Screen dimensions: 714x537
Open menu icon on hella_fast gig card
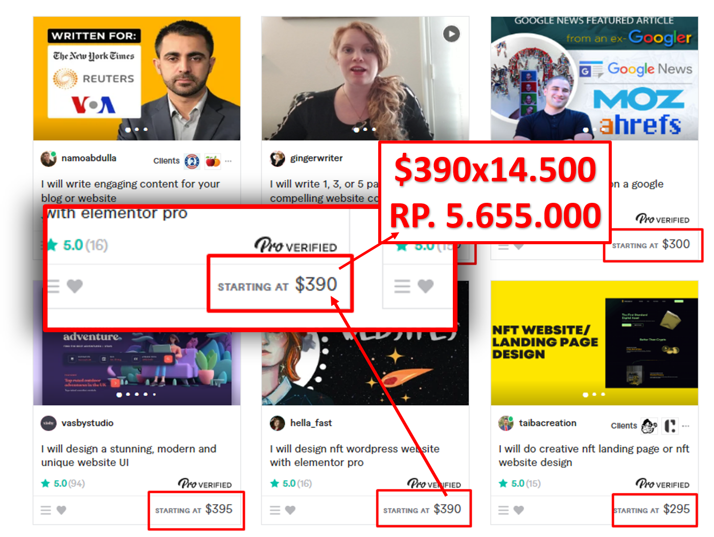[275, 510]
